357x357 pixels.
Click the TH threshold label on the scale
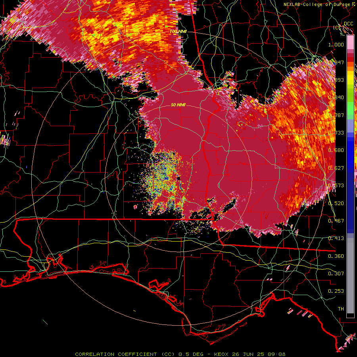click(x=341, y=309)
